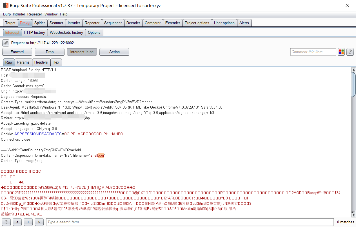
Task: Open the Comparer tab
Action: (x=153, y=23)
